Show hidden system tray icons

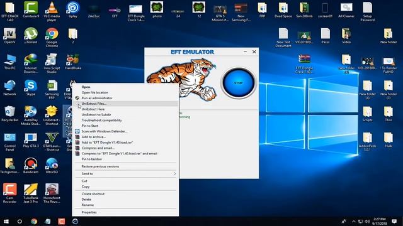click(354, 222)
